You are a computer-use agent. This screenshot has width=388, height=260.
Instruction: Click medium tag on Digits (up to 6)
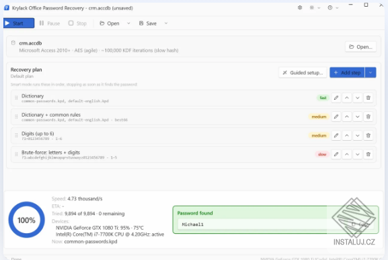click(319, 135)
